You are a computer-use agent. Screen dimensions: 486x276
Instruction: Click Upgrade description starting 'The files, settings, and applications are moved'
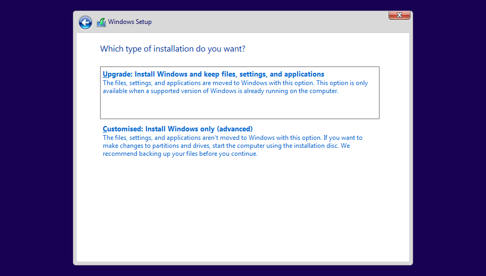235,87
